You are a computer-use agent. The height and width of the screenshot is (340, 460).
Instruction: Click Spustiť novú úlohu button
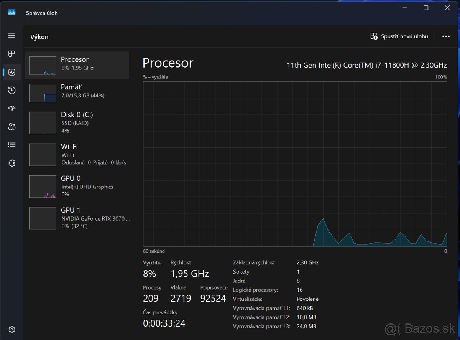[399, 36]
